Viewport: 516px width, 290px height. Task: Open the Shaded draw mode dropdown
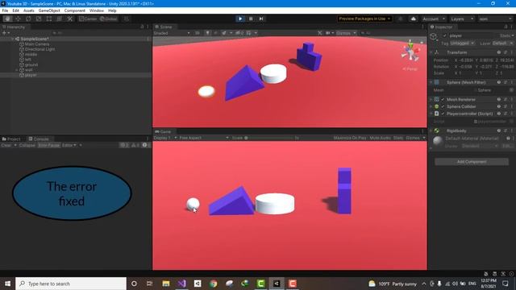[172, 33]
